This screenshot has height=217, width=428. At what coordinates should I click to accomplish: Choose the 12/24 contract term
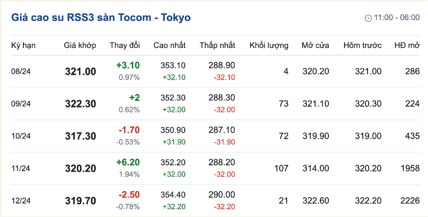coord(21,201)
